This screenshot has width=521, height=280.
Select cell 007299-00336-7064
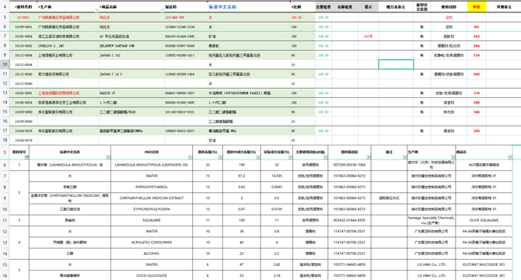[349, 165]
